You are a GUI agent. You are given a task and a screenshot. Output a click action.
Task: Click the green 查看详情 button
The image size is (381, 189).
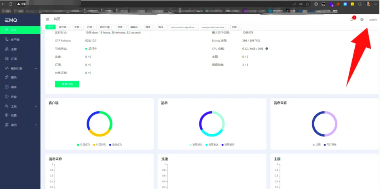67,84
